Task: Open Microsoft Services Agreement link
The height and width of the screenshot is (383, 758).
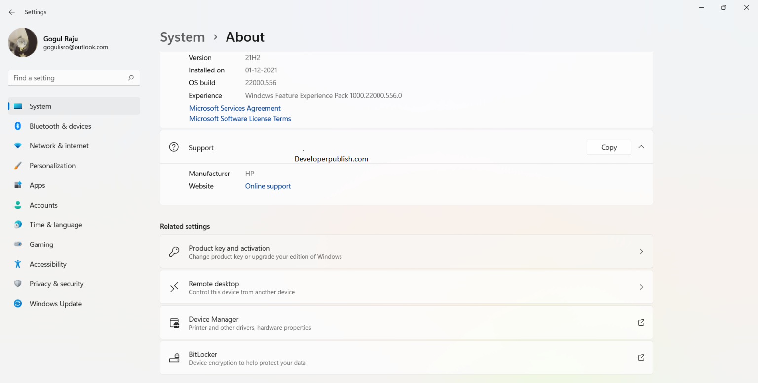Action: 235,108
